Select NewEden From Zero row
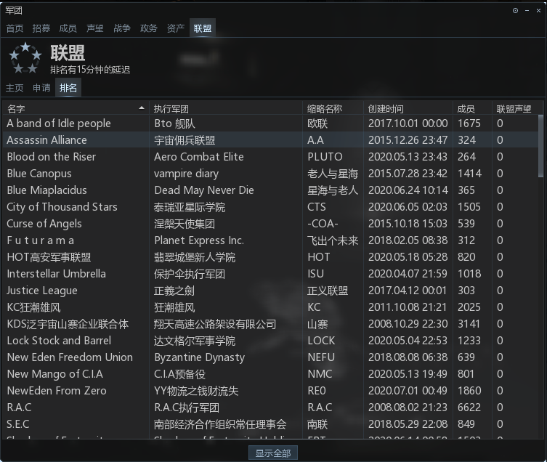547x462 pixels. 270,391
